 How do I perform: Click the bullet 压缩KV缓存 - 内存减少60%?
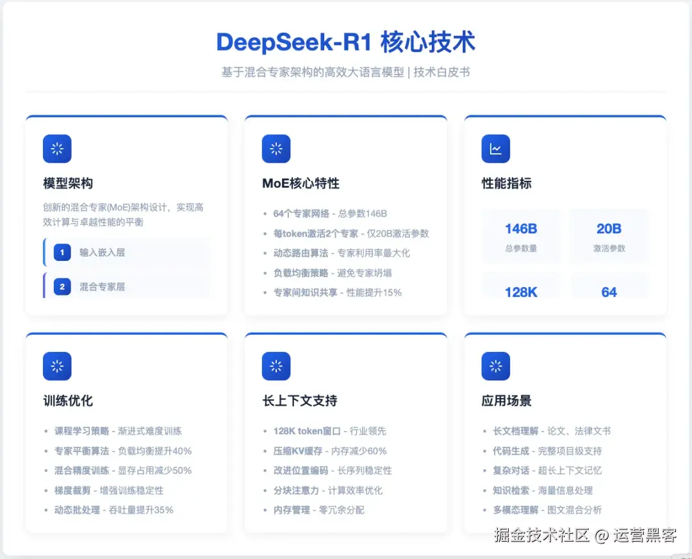point(330,451)
